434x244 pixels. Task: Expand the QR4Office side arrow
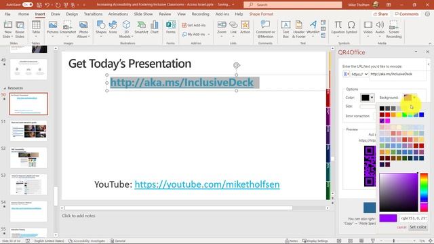(429, 64)
